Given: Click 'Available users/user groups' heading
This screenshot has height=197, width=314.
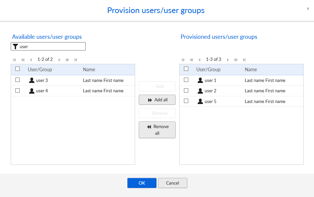Looking at the screenshot, I should 47,37.
